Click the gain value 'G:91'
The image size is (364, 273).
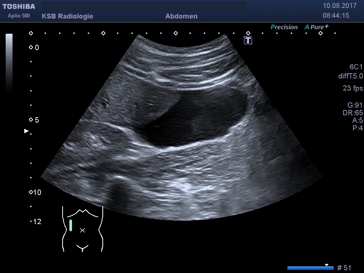click(355, 105)
